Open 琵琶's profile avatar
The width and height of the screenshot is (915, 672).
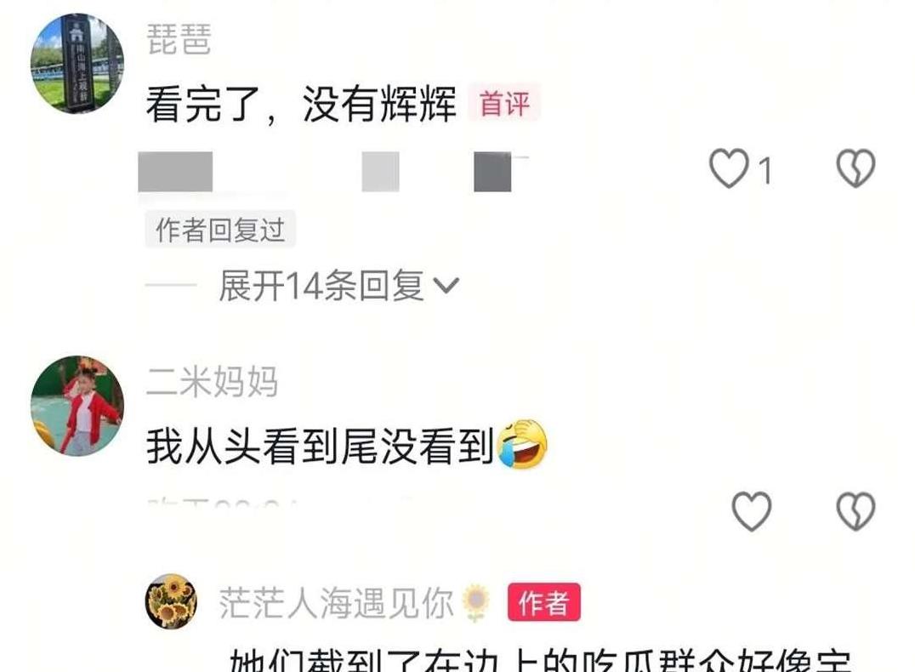(x=77, y=64)
